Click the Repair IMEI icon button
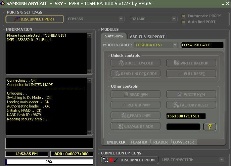Screen dimensions: 231x166 click(124, 116)
